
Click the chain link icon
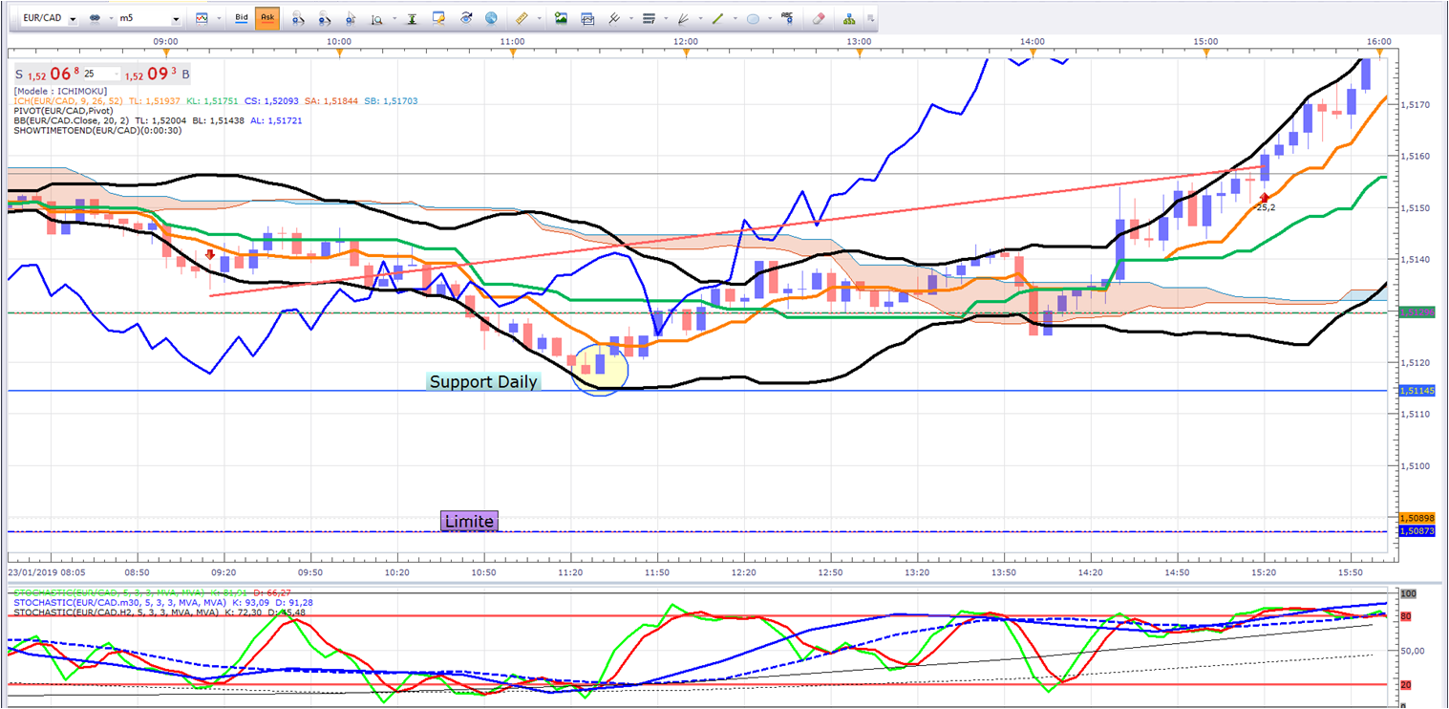pyautogui.click(x=96, y=18)
